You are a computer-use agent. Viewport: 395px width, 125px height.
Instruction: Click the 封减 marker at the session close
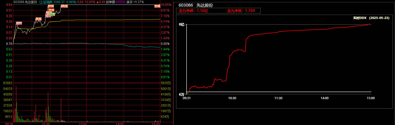coord(157,6)
